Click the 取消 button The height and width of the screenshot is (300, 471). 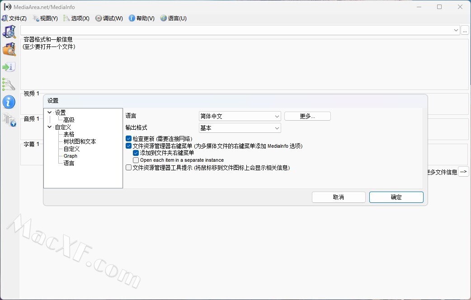[339, 197]
